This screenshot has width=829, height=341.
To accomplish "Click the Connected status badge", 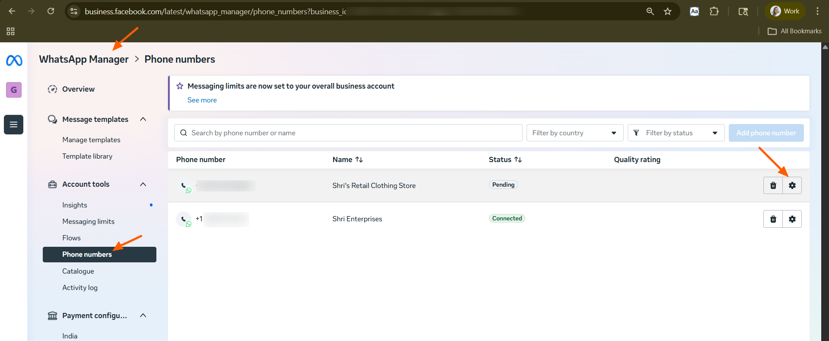I will coord(507,218).
